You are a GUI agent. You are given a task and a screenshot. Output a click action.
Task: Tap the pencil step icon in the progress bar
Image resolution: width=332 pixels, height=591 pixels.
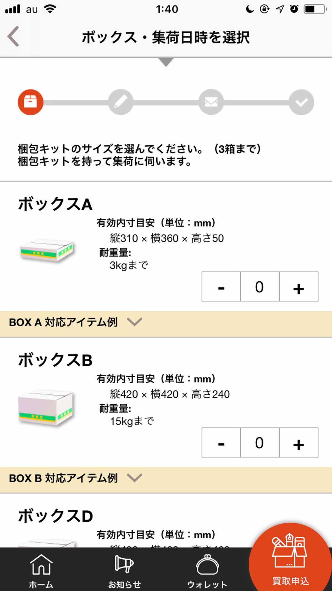pyautogui.click(x=121, y=102)
